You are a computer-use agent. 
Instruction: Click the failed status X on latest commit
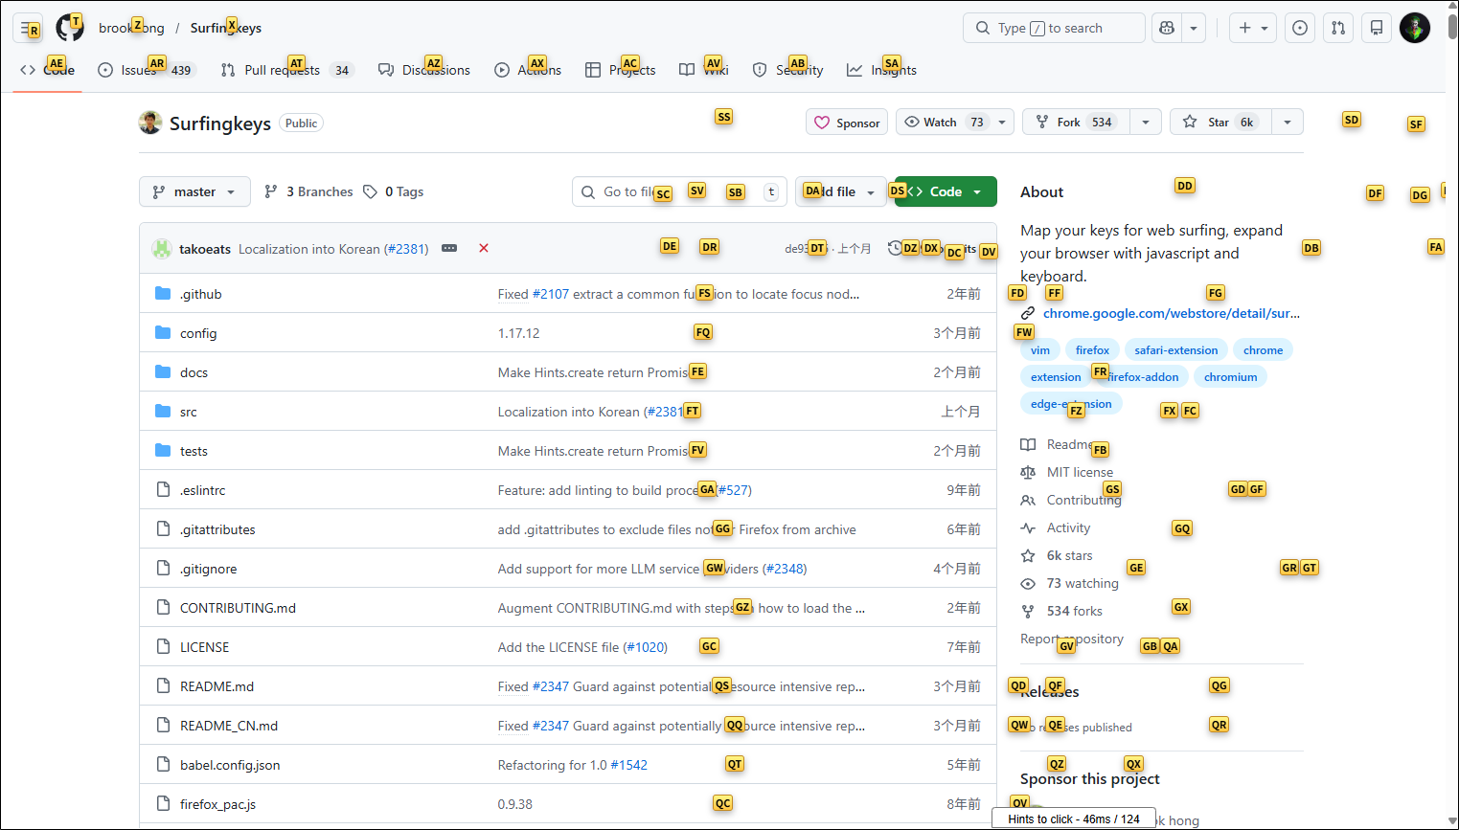(x=484, y=249)
